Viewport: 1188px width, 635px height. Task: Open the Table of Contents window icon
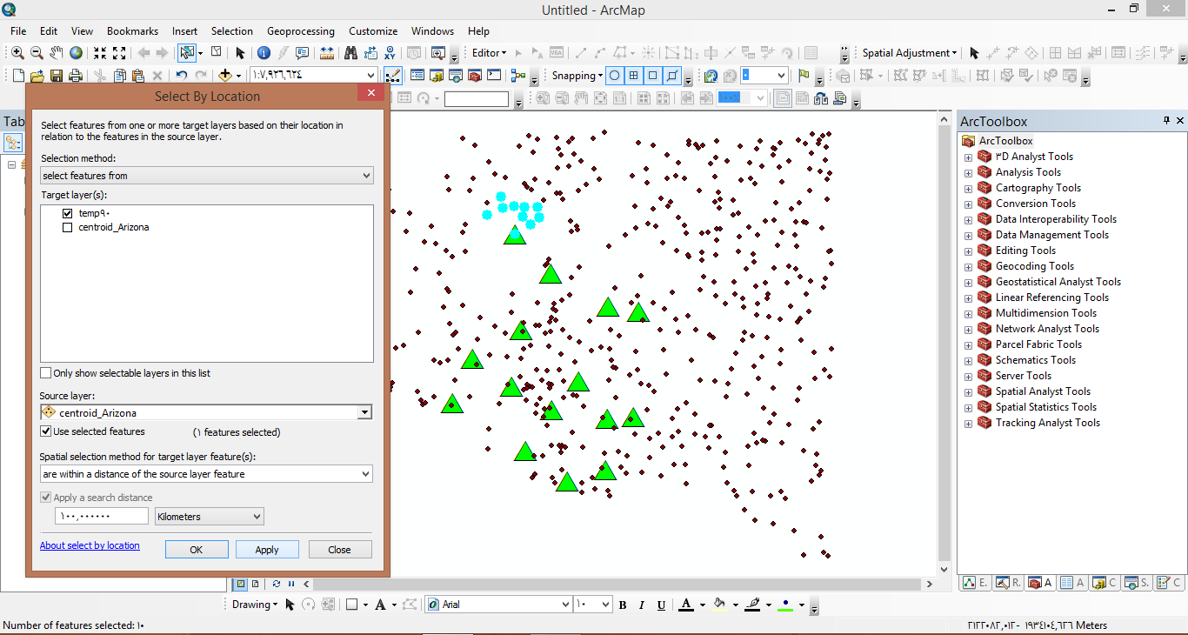(417, 76)
